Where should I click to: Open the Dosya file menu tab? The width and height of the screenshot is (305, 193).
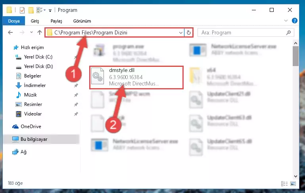pos(14,21)
